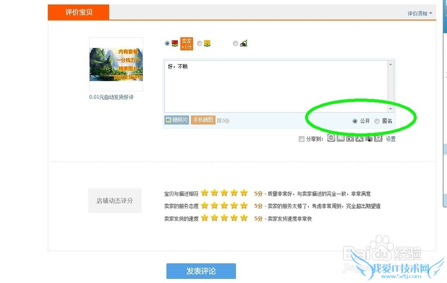This screenshot has width=447, height=283.
Task: Set 卖家发货的速度 to three stars
Action: coord(224,218)
